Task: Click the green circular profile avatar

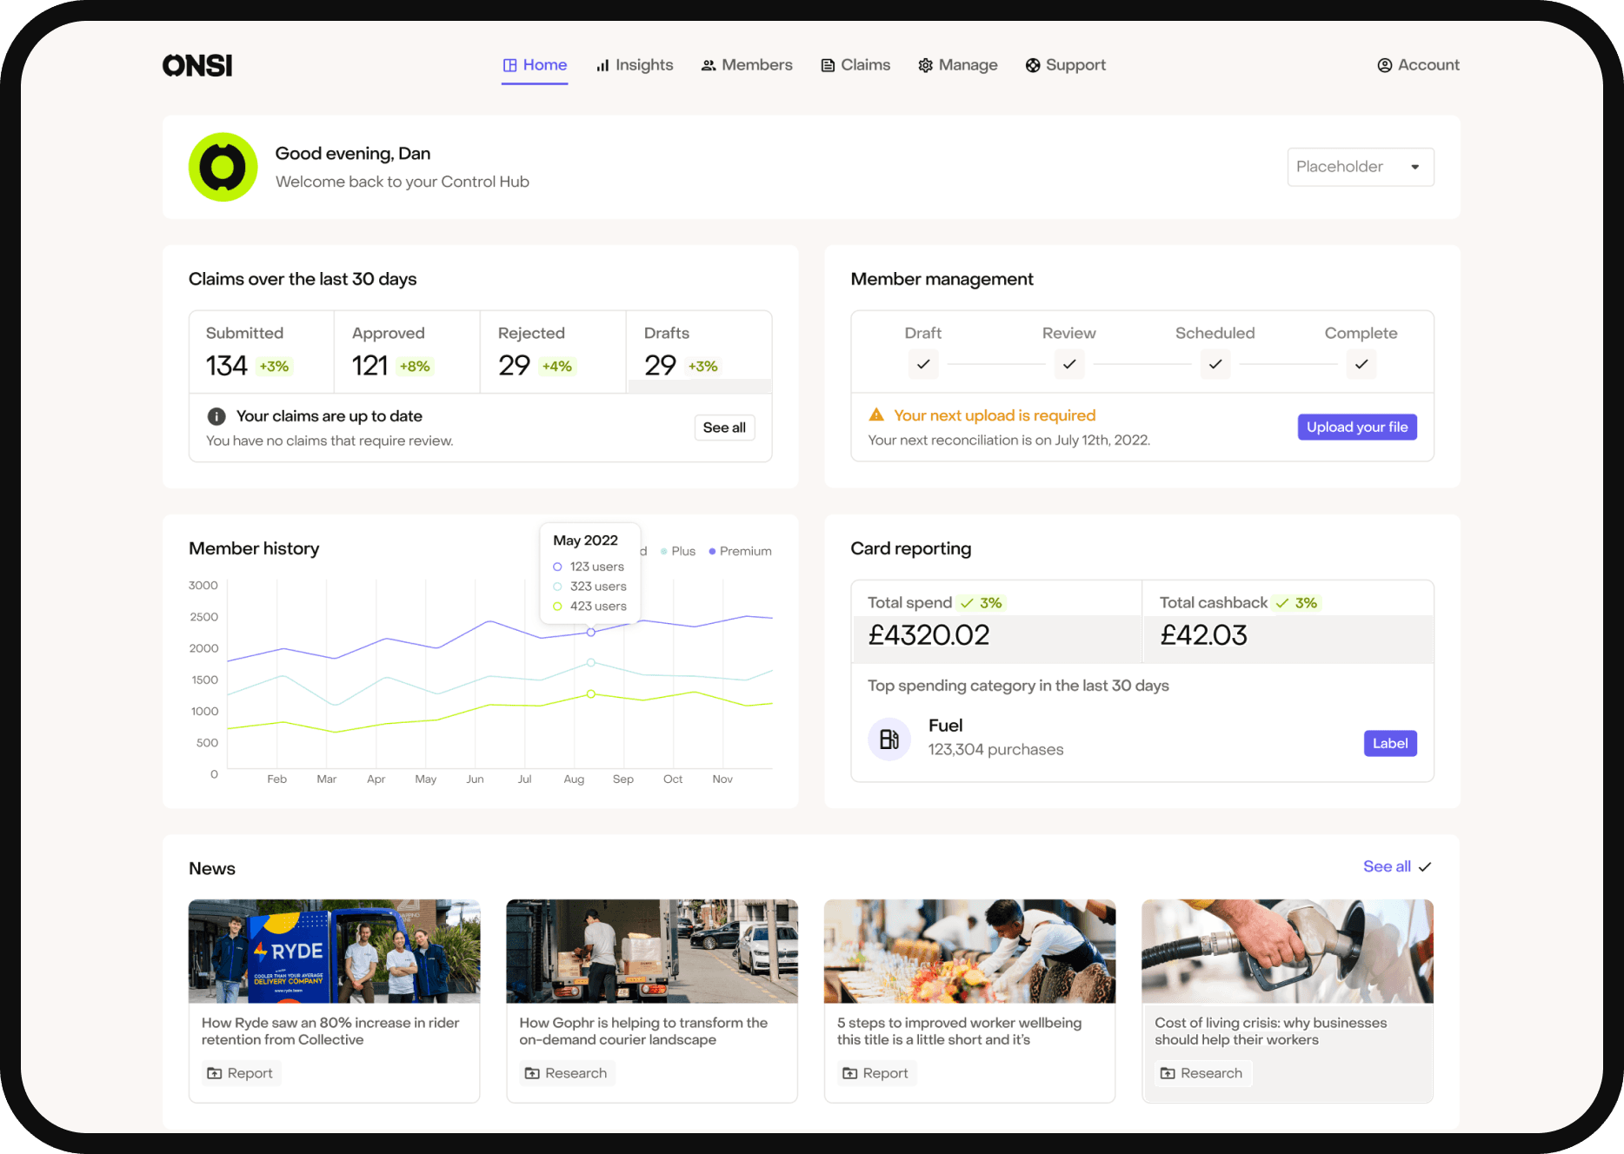Action: tap(223, 167)
